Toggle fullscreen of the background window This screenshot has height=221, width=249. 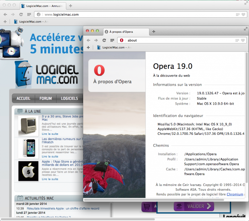[246, 3]
